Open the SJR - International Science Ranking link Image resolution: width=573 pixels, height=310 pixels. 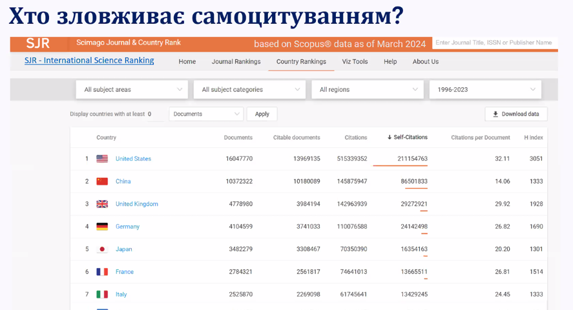pyautogui.click(x=89, y=60)
